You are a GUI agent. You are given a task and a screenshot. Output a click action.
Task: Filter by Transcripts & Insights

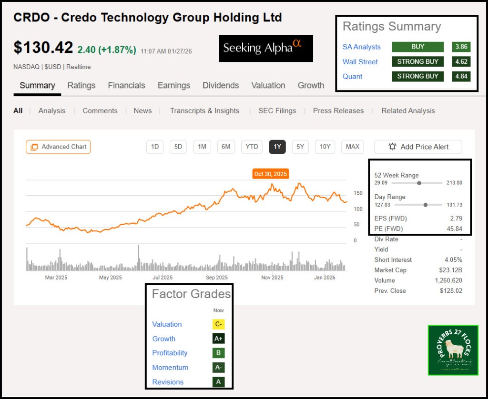(204, 110)
